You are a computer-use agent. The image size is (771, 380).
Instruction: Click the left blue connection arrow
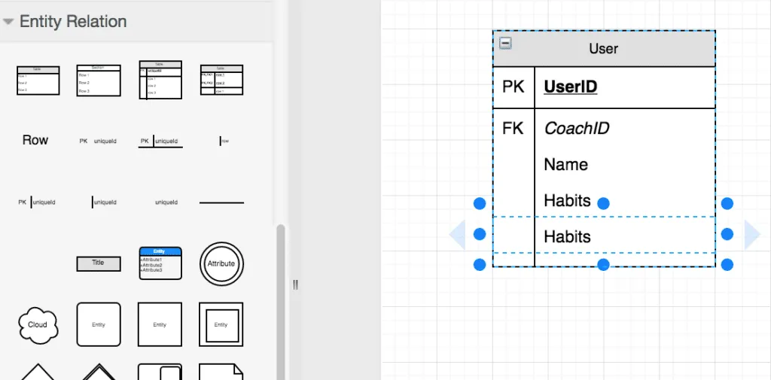tap(457, 235)
